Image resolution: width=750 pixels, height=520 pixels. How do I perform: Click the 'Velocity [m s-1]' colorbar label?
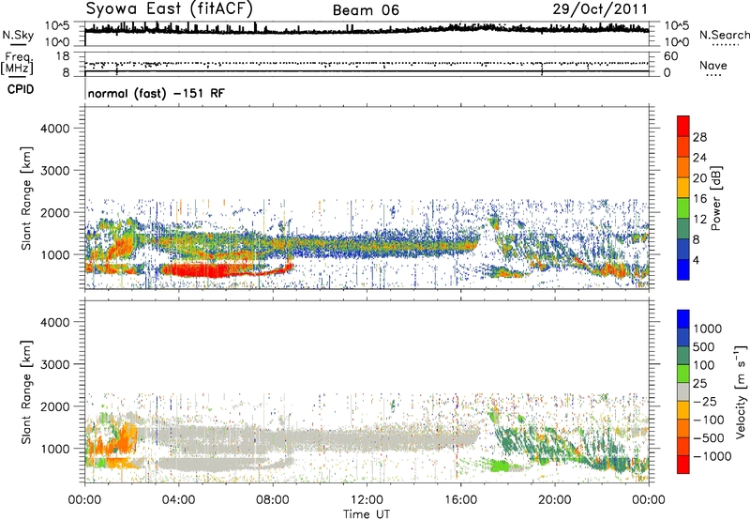click(741, 391)
